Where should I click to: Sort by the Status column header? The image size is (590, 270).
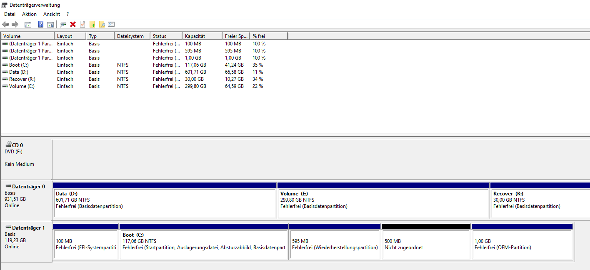point(166,36)
